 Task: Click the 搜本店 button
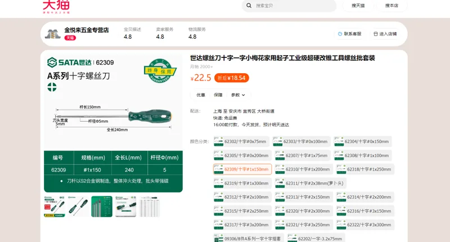391,6
